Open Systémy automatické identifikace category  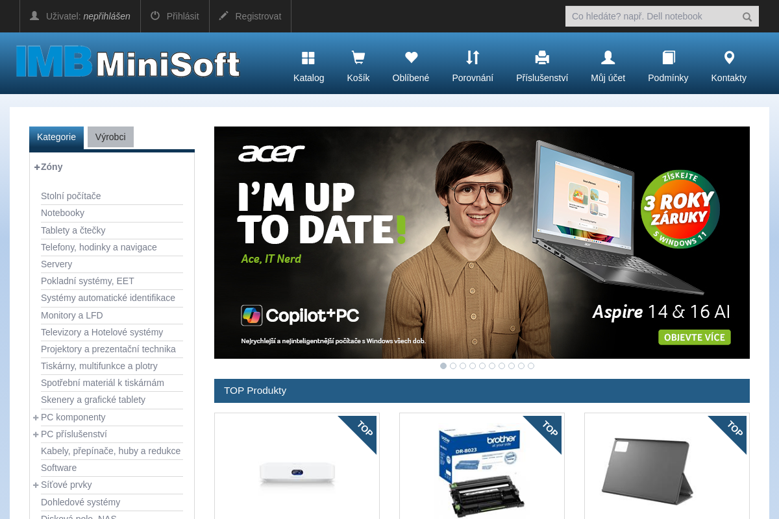click(108, 298)
